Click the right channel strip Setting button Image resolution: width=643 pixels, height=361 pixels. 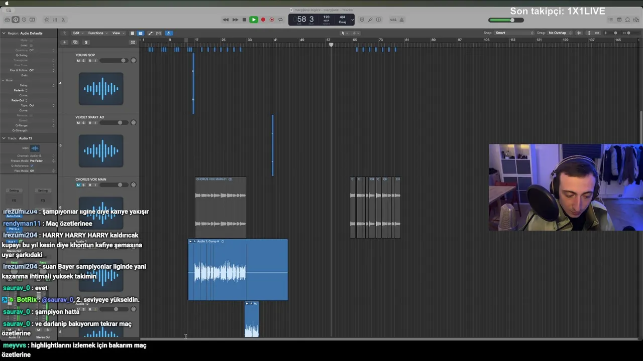click(43, 191)
